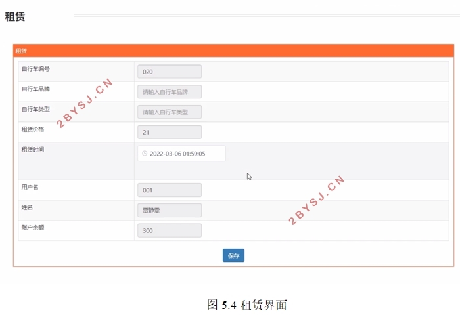Click the 租赁价格 label

coord(33,129)
